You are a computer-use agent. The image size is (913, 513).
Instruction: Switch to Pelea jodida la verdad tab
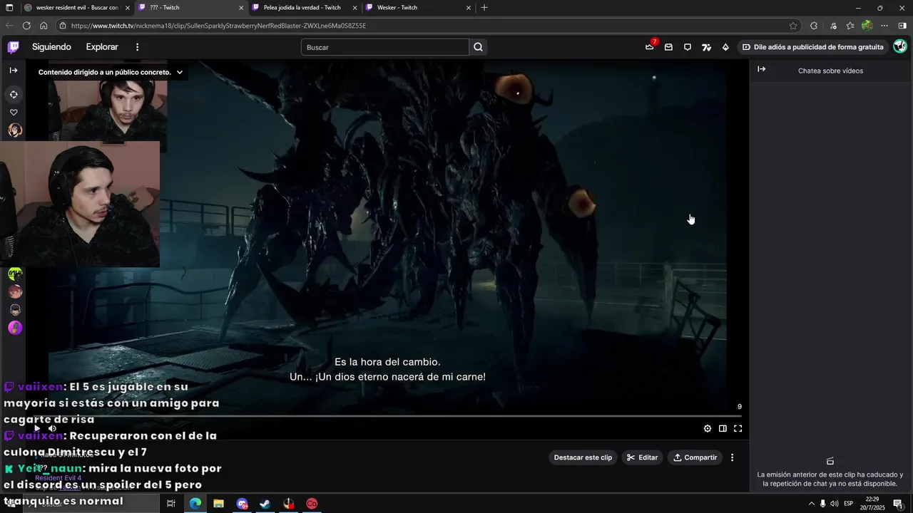point(305,8)
